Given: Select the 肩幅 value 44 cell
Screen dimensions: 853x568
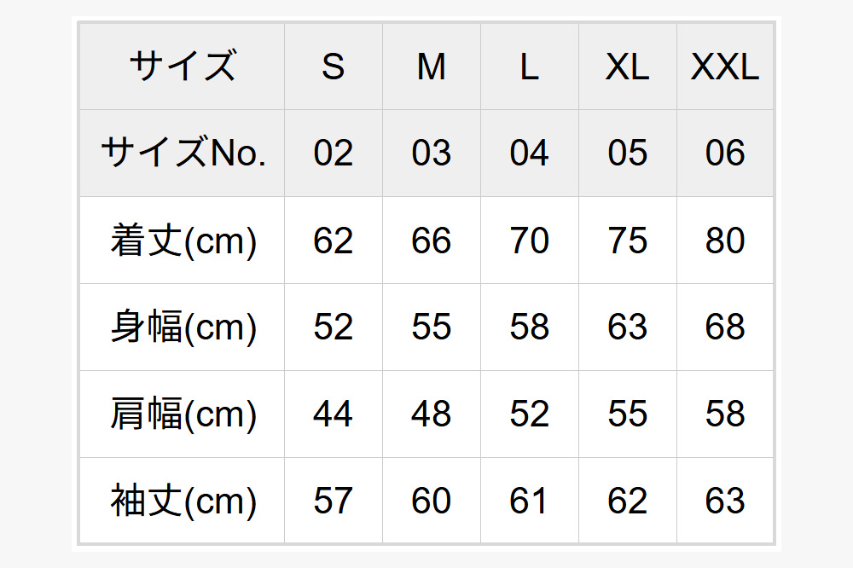Looking at the screenshot, I should 334,414.
